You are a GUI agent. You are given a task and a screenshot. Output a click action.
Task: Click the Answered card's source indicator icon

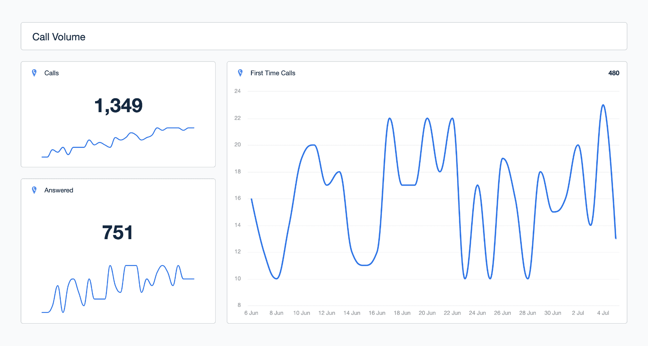coord(35,190)
